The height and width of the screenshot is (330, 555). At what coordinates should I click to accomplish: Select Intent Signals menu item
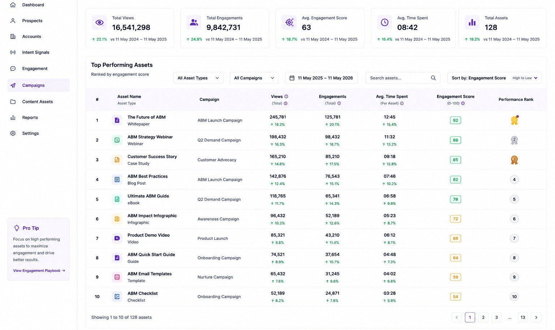pos(38,52)
